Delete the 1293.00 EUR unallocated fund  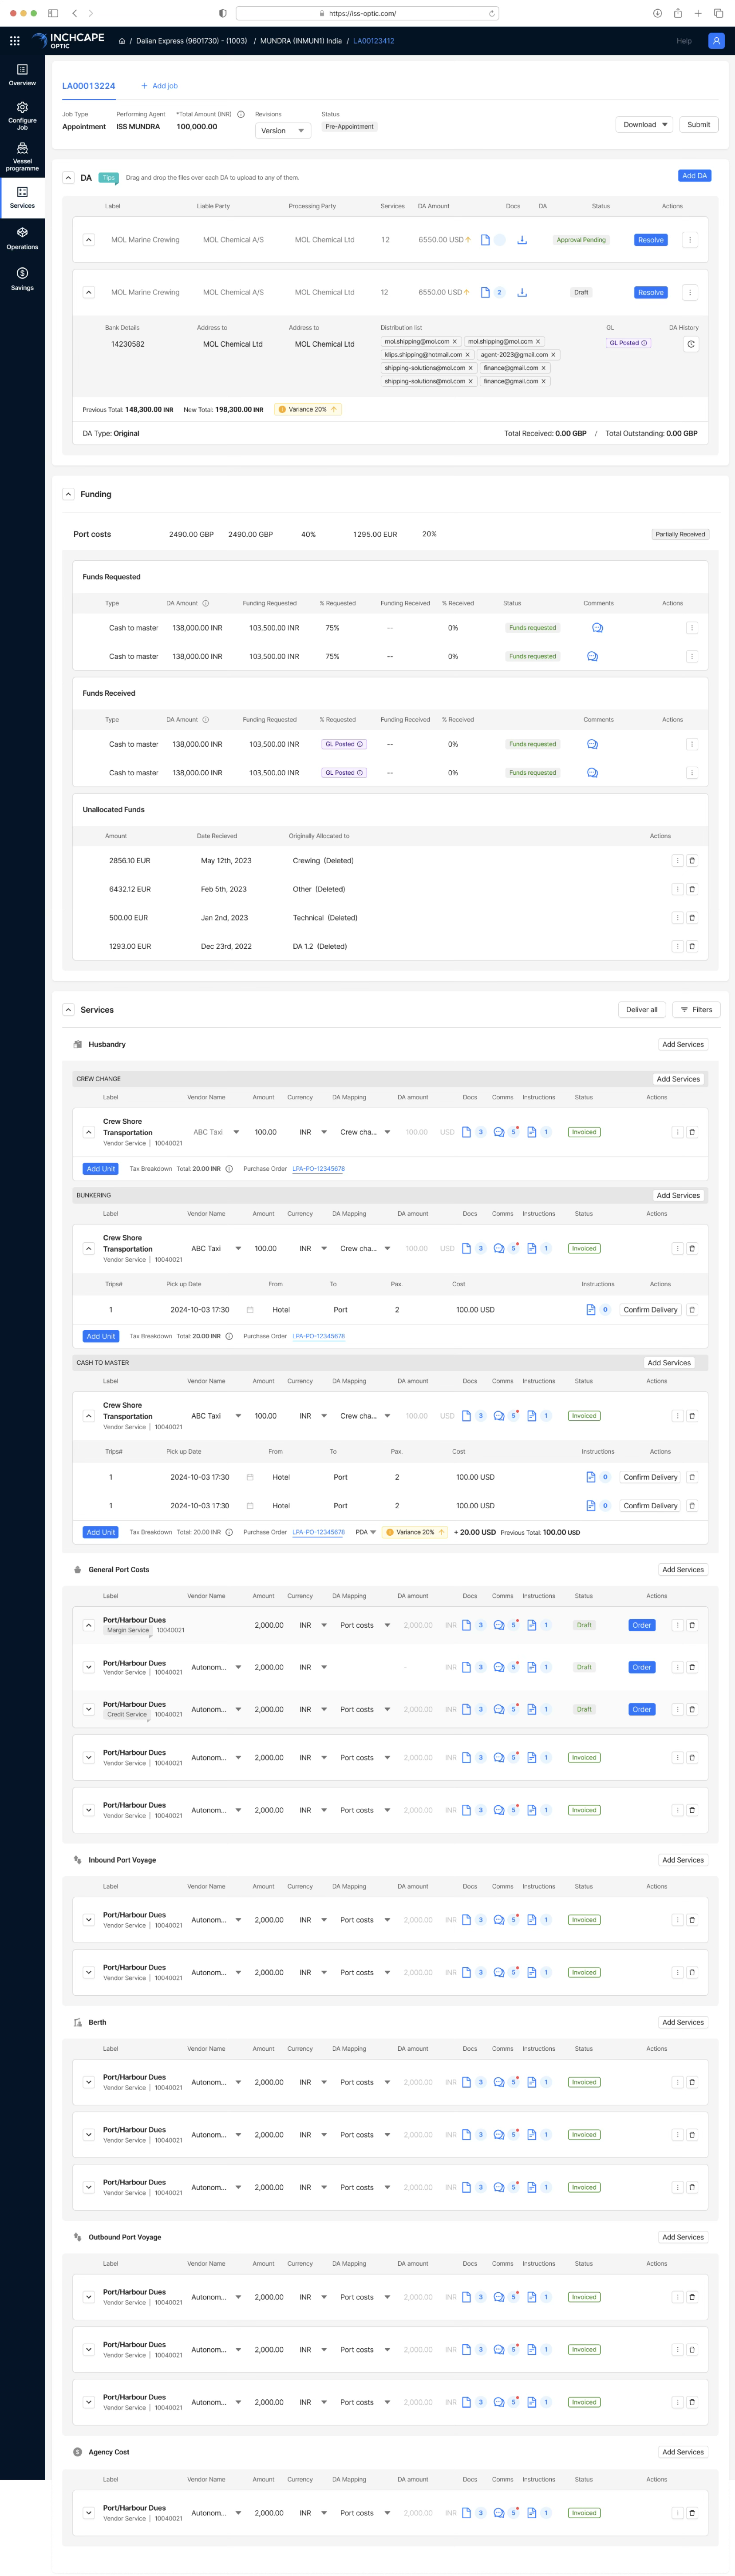(692, 946)
